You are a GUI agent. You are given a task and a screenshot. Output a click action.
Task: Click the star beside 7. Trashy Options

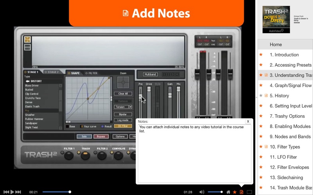tap(261, 116)
